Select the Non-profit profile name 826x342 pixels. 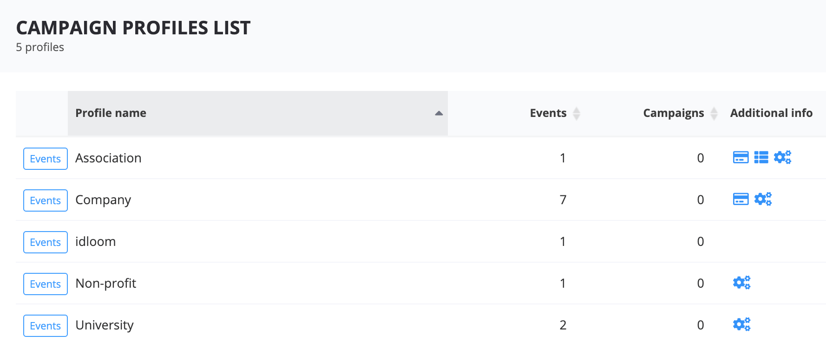[x=106, y=284]
